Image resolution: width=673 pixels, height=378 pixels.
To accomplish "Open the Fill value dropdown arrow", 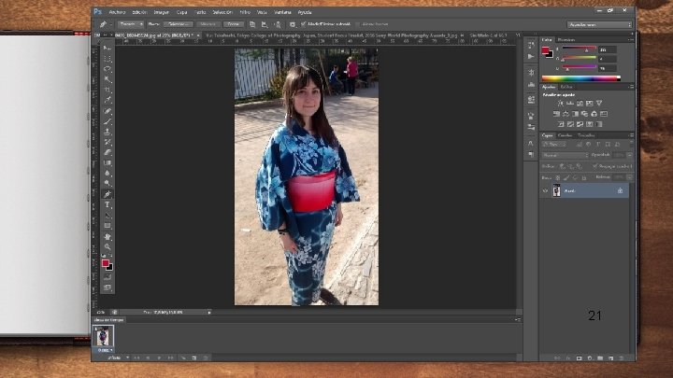I will coord(629,177).
